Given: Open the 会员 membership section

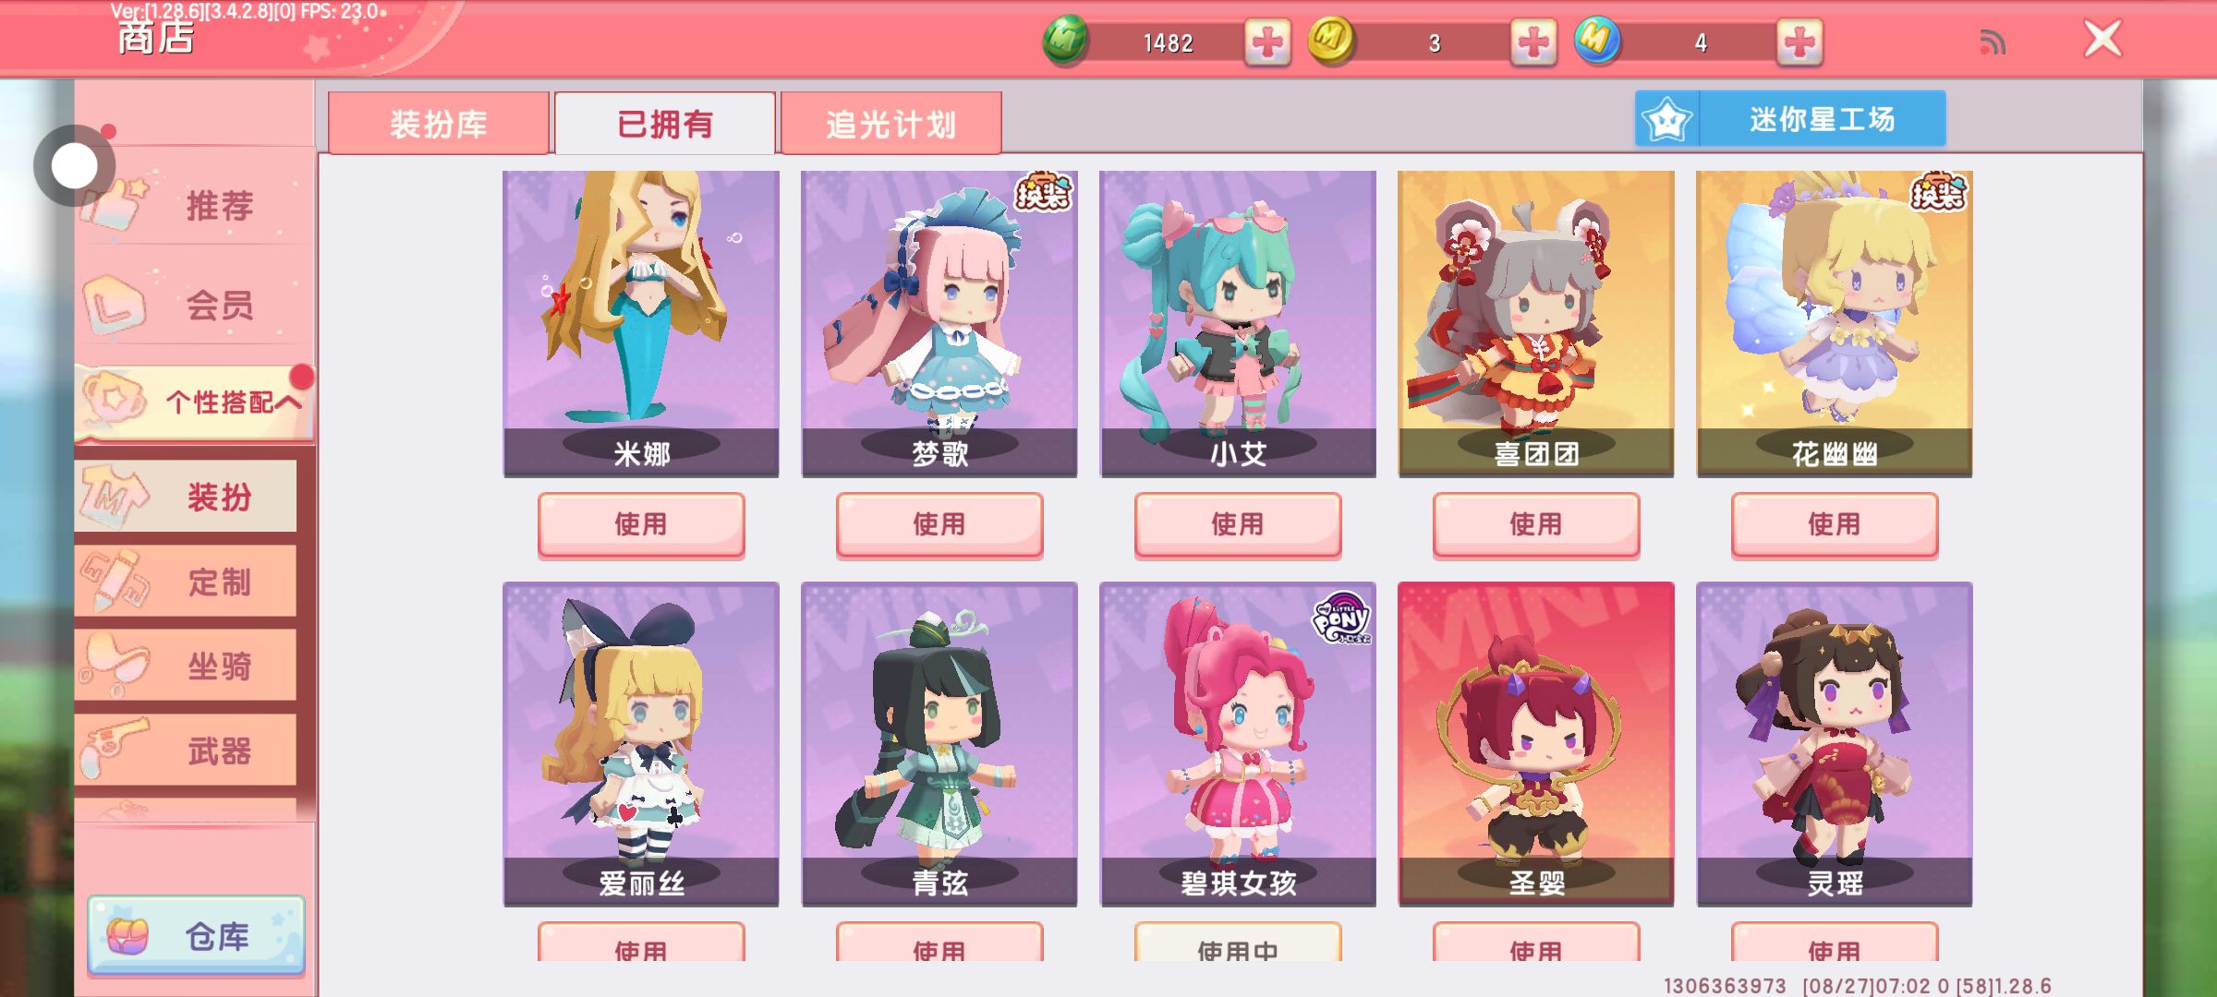Looking at the screenshot, I should click(195, 304).
